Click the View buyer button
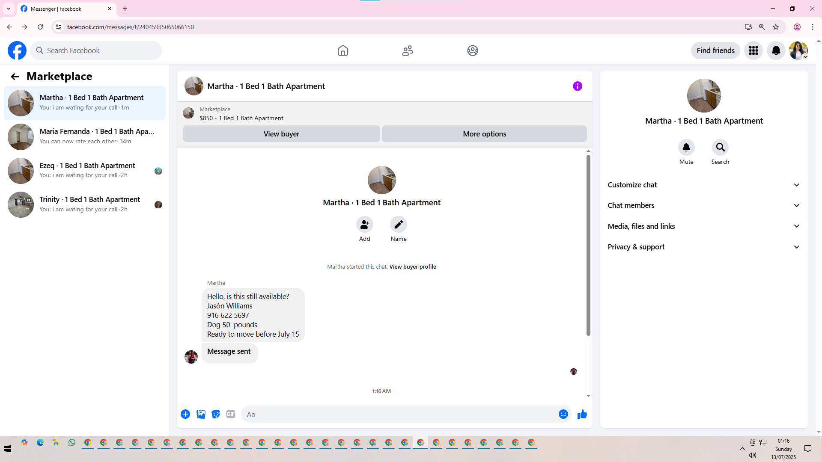822x462 pixels. 281,134
